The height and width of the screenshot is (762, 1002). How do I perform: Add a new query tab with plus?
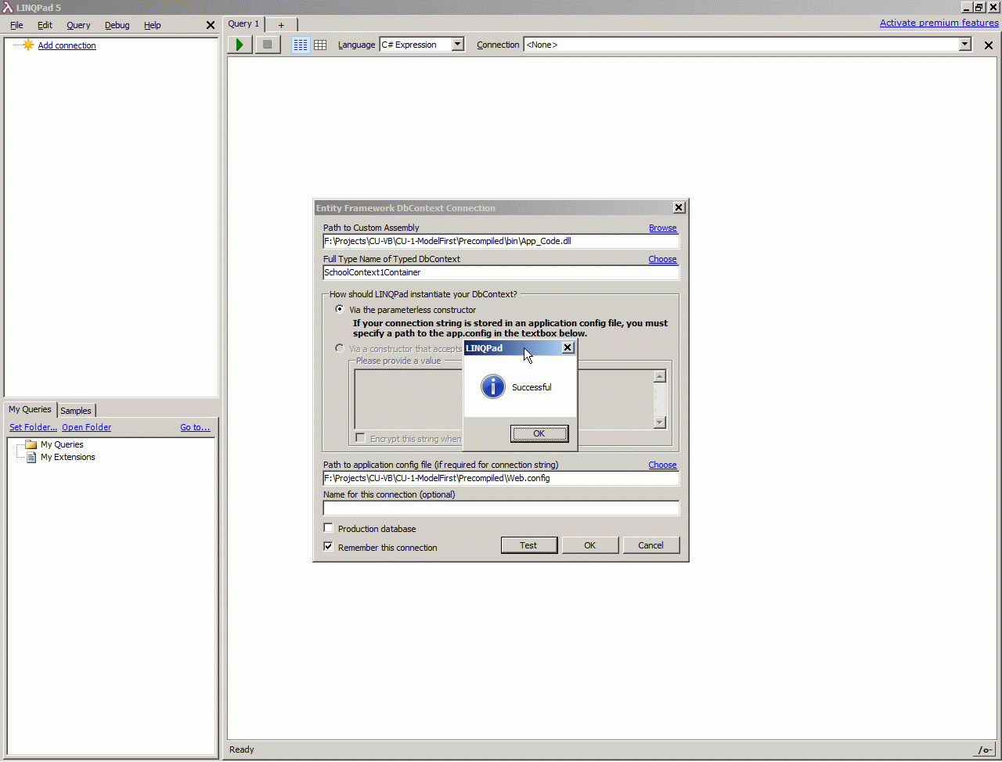click(282, 25)
